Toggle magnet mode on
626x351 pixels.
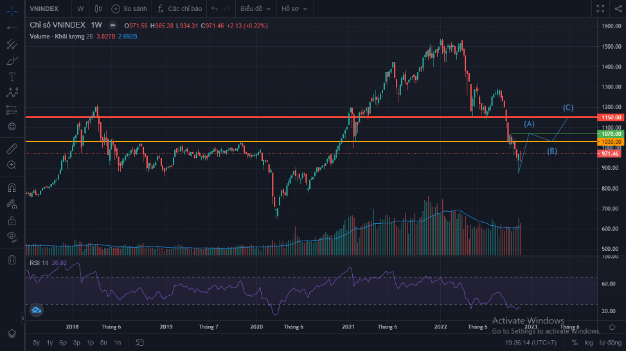(12, 188)
